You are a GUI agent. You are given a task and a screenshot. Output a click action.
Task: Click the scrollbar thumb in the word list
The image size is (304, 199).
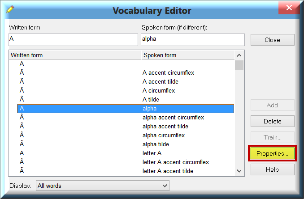(x=239, y=65)
